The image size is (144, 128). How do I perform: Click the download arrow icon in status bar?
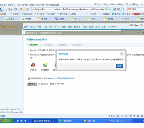point(126,116)
